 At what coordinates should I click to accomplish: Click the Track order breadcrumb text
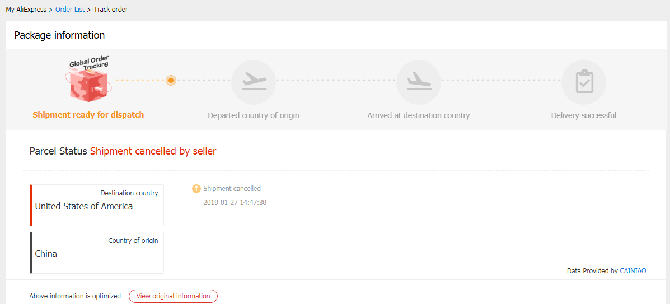coord(111,10)
